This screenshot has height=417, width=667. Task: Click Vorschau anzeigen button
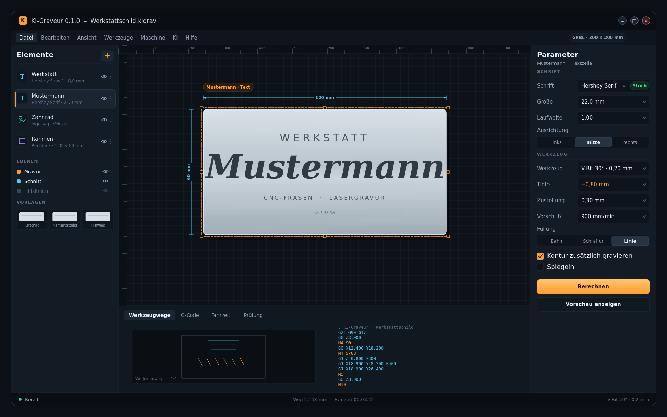593,304
